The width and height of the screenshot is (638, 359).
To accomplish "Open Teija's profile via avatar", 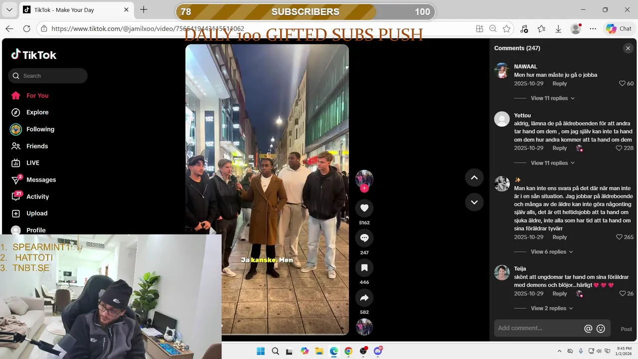I will point(502,273).
